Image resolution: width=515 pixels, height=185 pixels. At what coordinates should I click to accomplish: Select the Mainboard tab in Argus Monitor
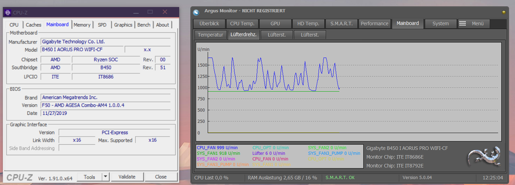pos(408,23)
